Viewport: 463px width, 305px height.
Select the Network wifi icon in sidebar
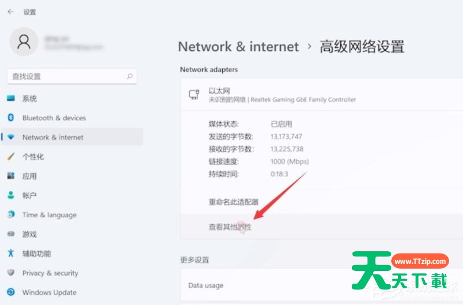[x=11, y=137]
